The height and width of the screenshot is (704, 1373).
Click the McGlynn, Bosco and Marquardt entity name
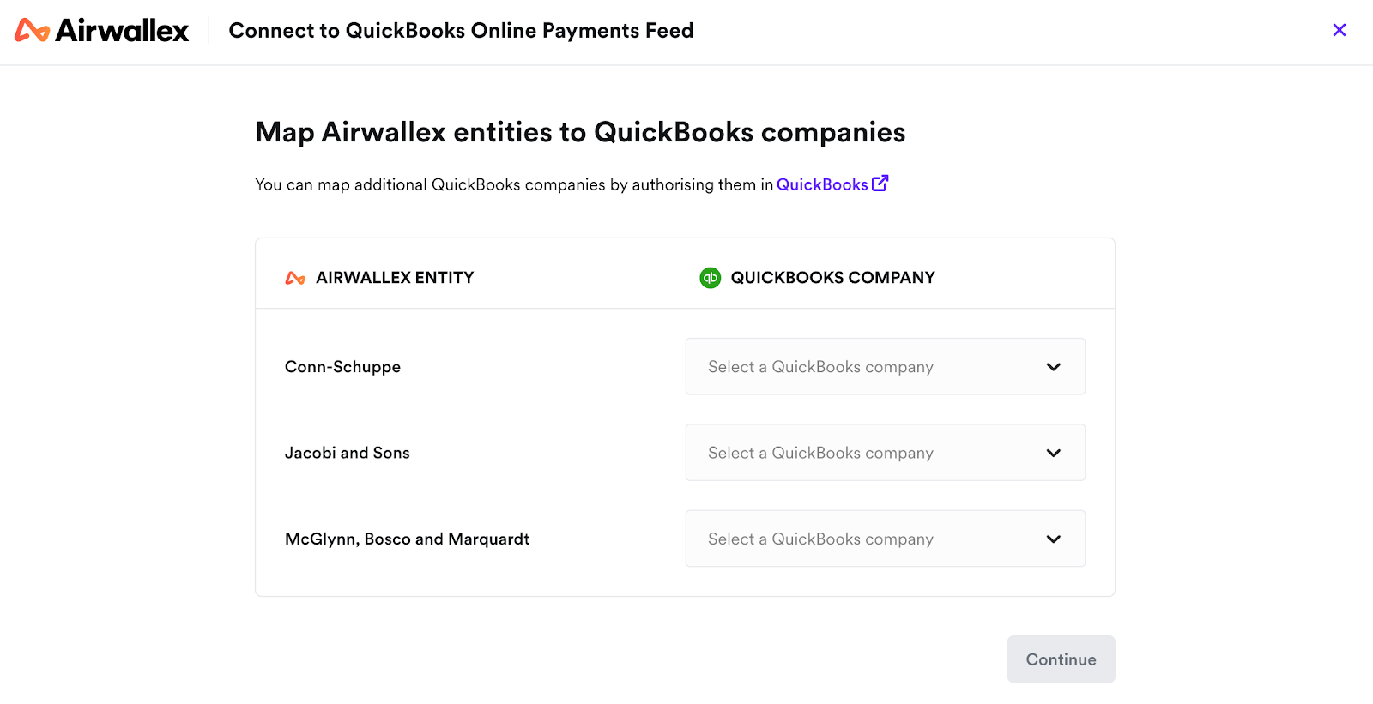tap(407, 539)
